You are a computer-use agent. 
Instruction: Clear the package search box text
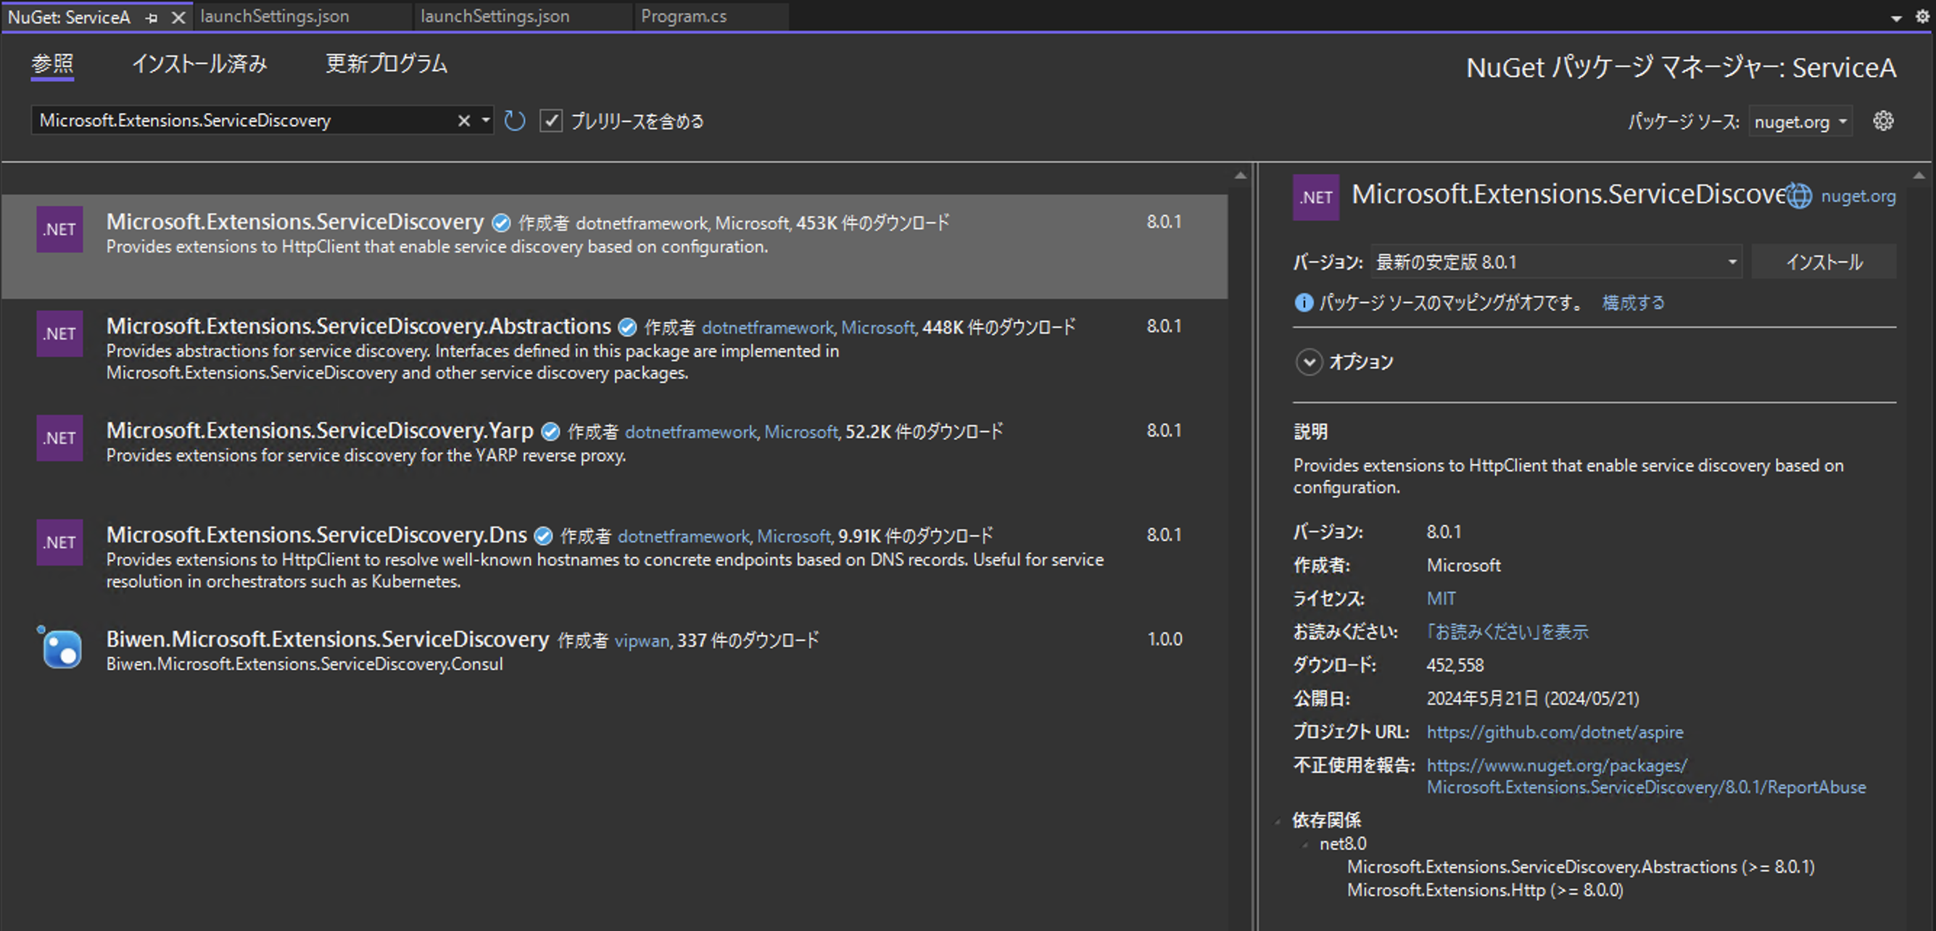tap(464, 121)
